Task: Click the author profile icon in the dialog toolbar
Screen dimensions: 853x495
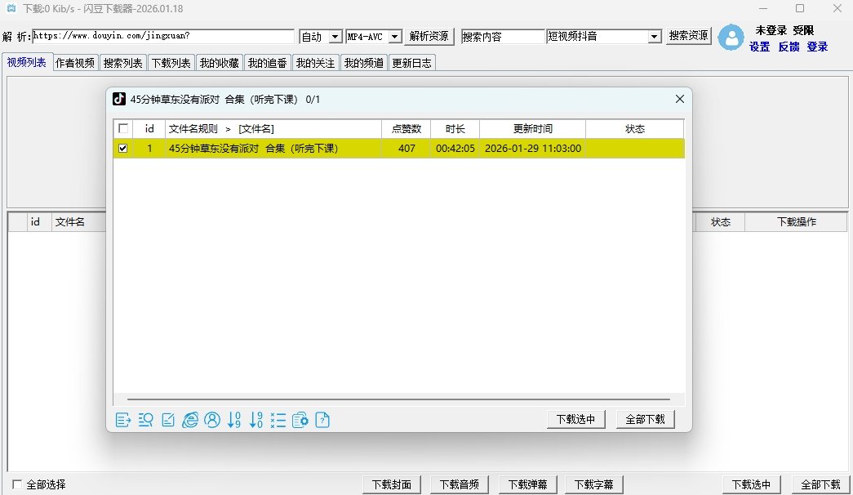Action: pyautogui.click(x=212, y=419)
